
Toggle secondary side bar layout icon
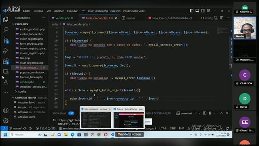coord(203,11)
